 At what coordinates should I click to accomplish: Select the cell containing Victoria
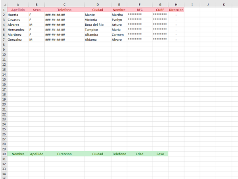pyautogui.click(x=98, y=20)
